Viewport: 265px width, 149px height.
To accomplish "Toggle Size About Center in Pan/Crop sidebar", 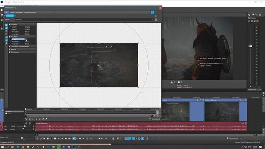I will point(6,40).
